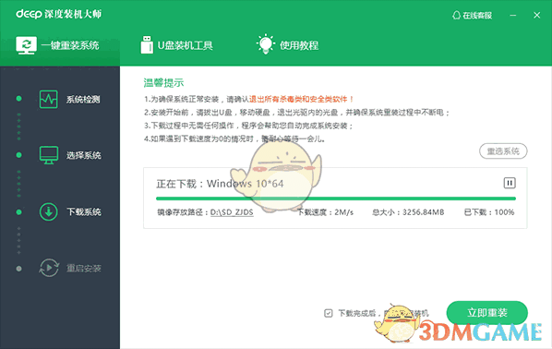
Task: Open the 使用教程 tab
Action: tap(288, 44)
